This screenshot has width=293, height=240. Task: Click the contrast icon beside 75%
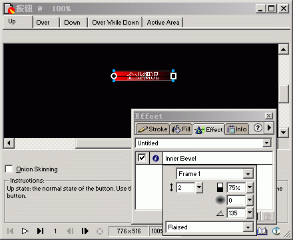point(220,187)
